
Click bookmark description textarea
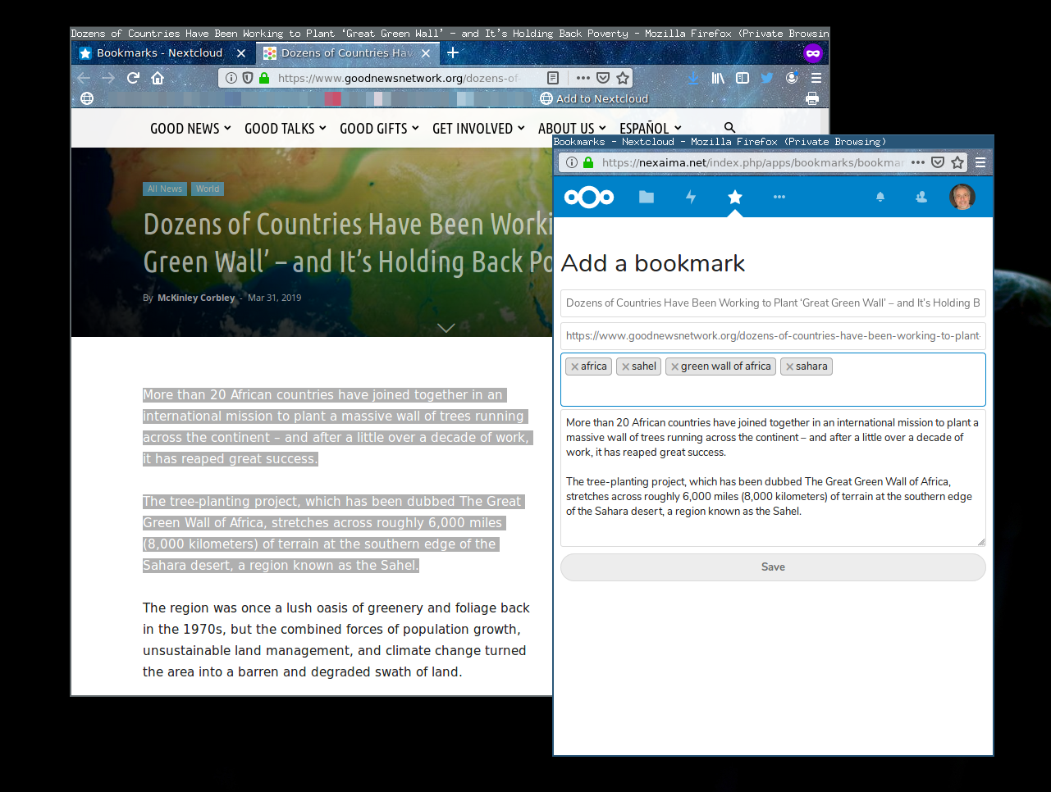pyautogui.click(x=773, y=479)
